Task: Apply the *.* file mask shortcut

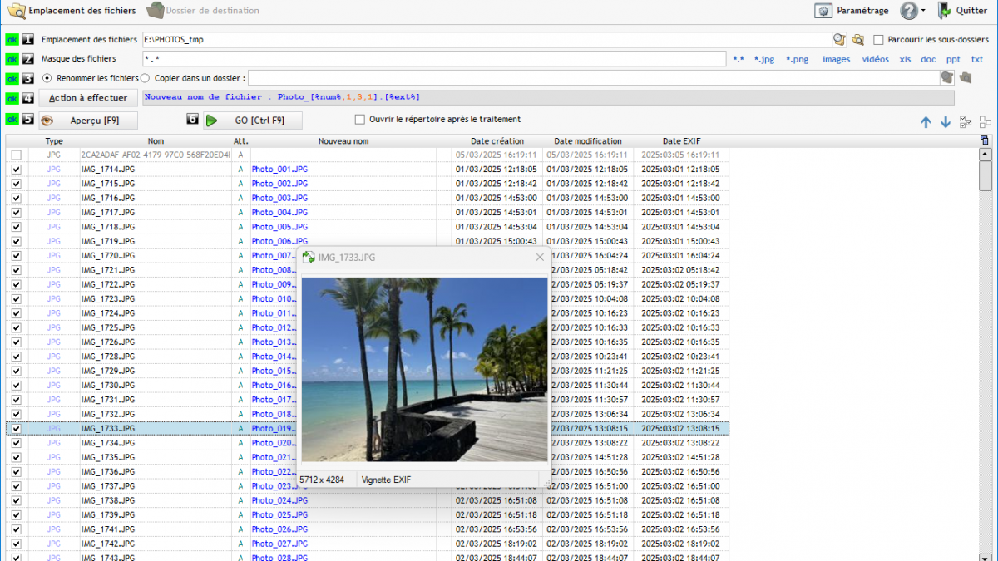Action: point(739,59)
